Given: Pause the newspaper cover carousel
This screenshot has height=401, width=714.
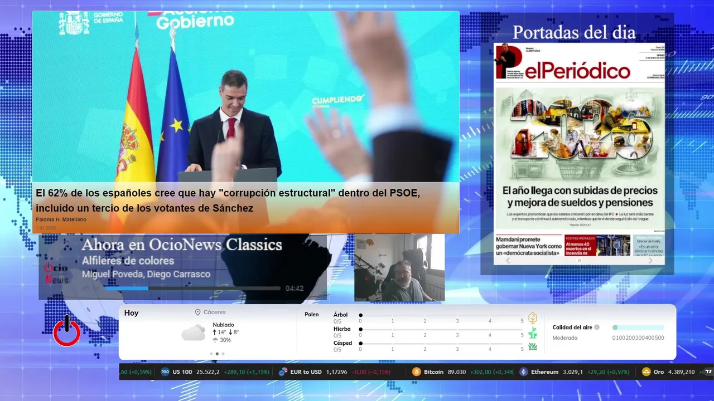Looking at the screenshot, I should click(x=579, y=261).
